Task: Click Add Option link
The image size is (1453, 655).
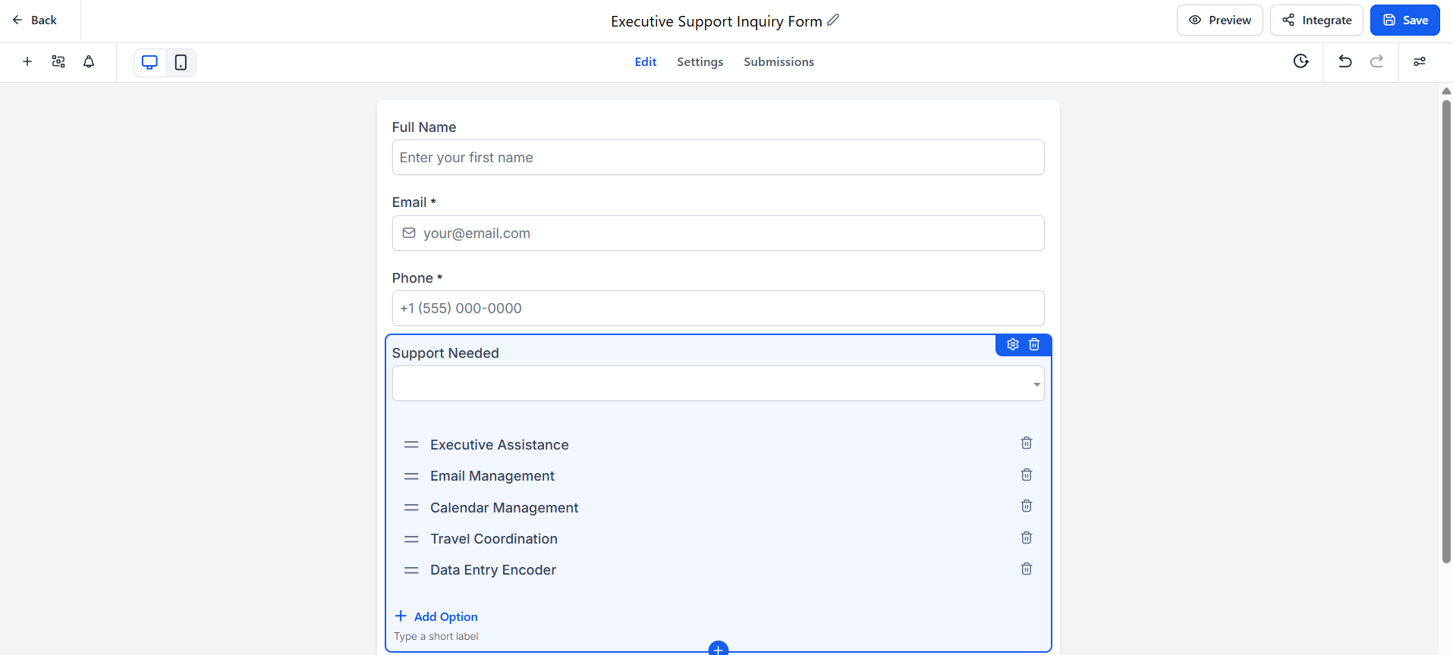Action: pos(436,616)
